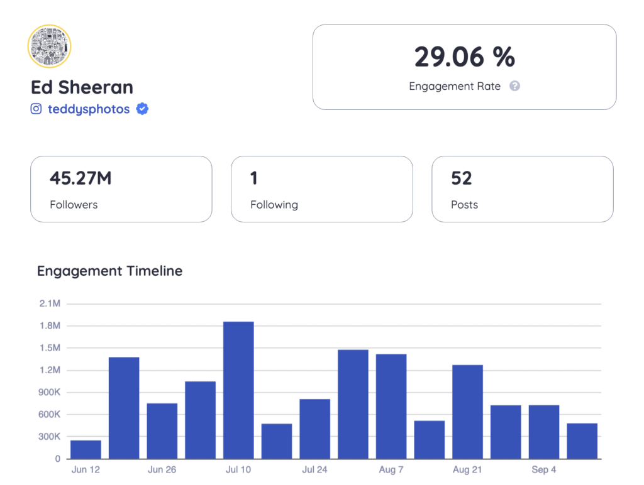Viewport: 644px width, 485px height.
Task: Click the Engagement Timeline chart title
Action: coord(109,271)
